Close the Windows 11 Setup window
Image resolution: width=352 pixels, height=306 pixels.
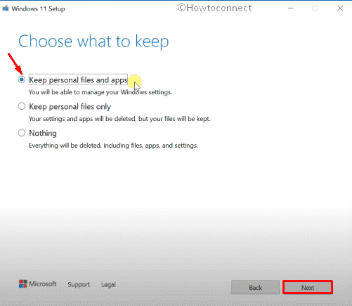(340, 8)
